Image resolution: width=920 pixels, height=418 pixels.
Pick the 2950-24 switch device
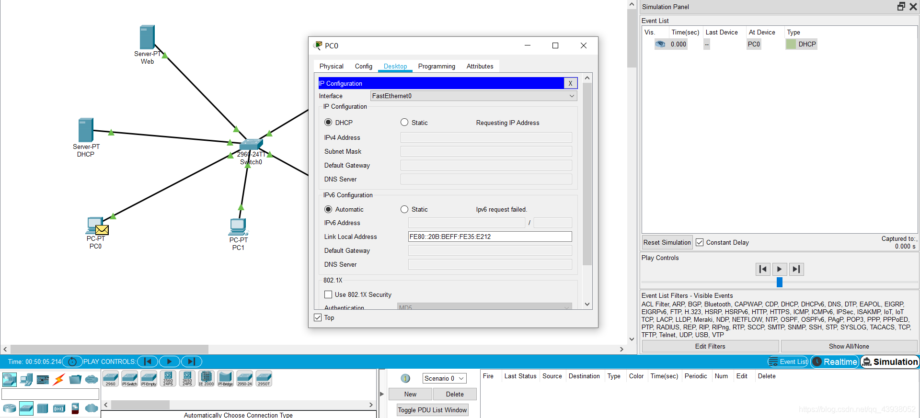tap(245, 378)
